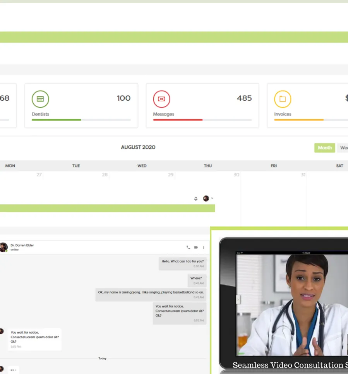Click Dr. Darren Elder's avatar in chat header

(x=3, y=247)
